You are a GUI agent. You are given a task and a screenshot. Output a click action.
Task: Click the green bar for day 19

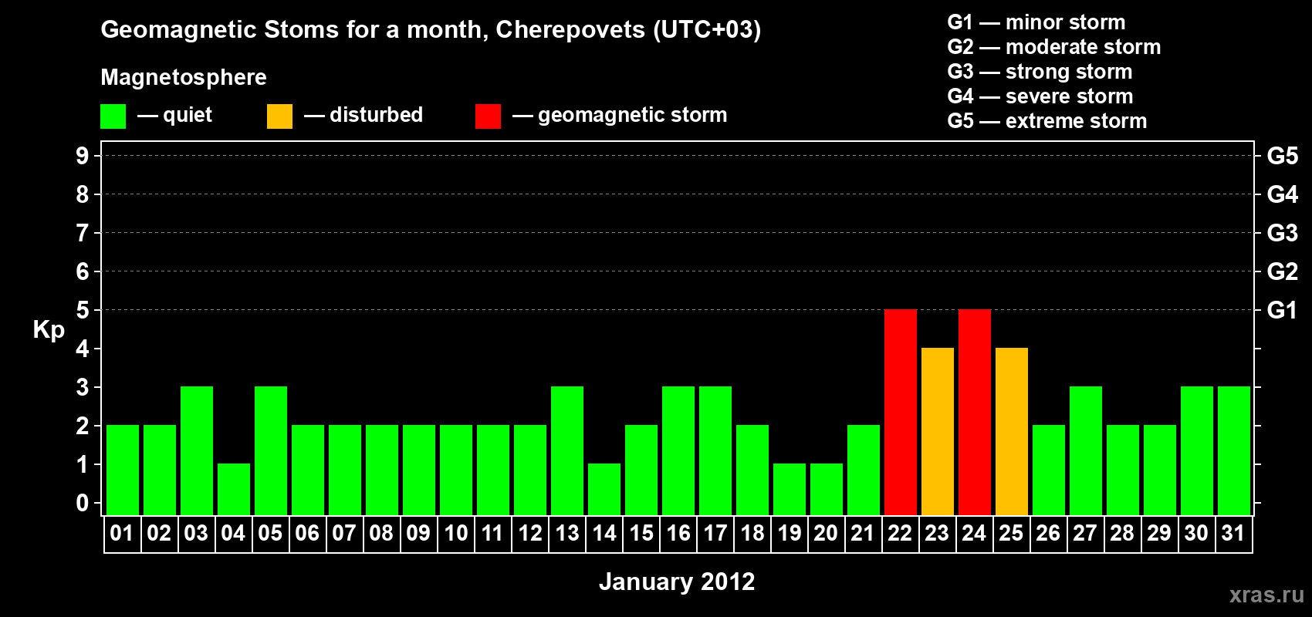pyautogui.click(x=790, y=489)
